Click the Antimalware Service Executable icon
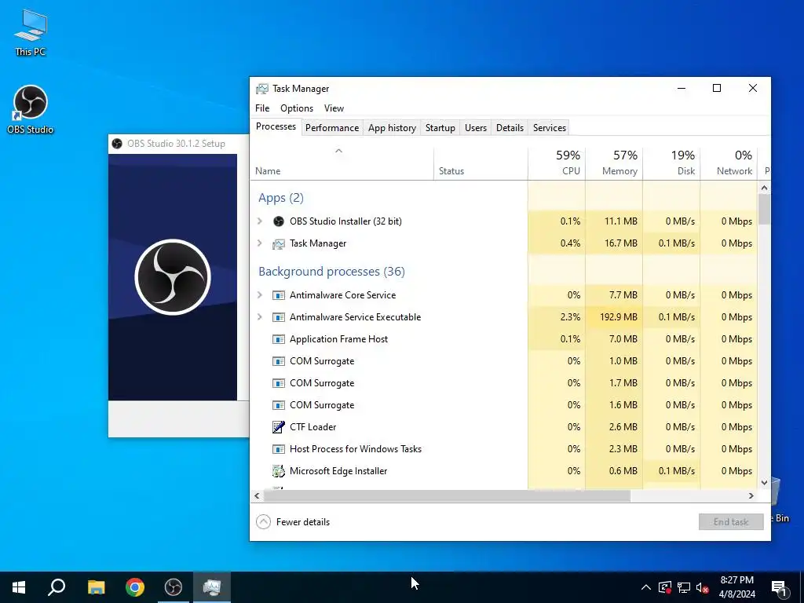This screenshot has height=603, width=804. click(x=279, y=317)
